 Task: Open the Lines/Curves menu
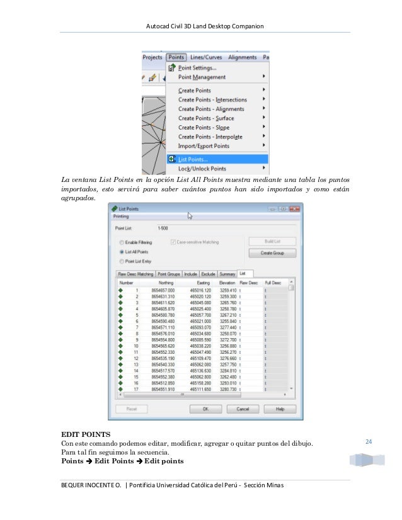click(x=206, y=57)
